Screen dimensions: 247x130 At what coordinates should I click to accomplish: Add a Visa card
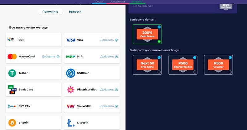coord(109,40)
